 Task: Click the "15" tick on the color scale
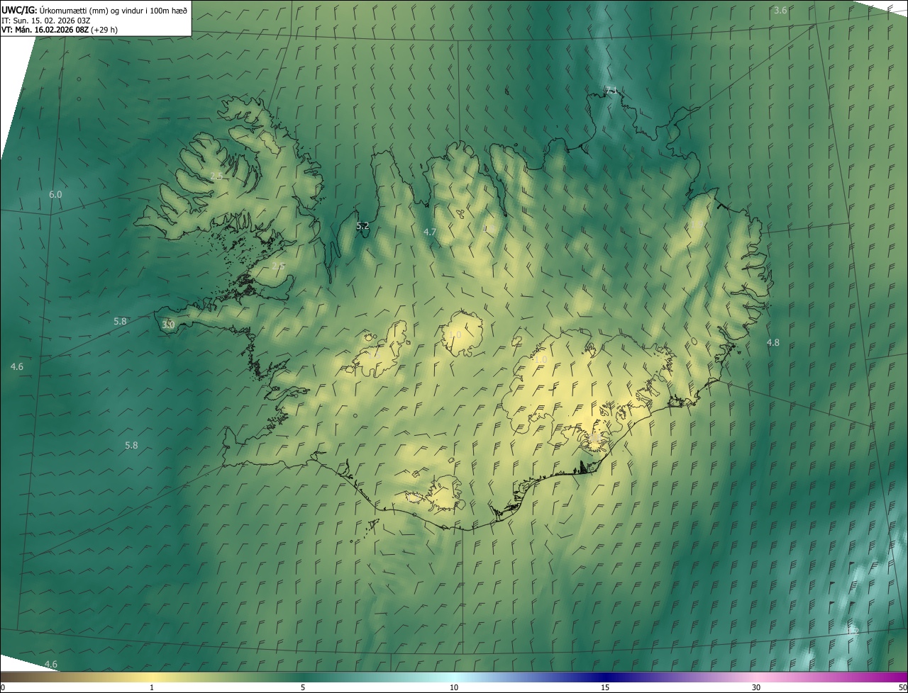pos(605,687)
